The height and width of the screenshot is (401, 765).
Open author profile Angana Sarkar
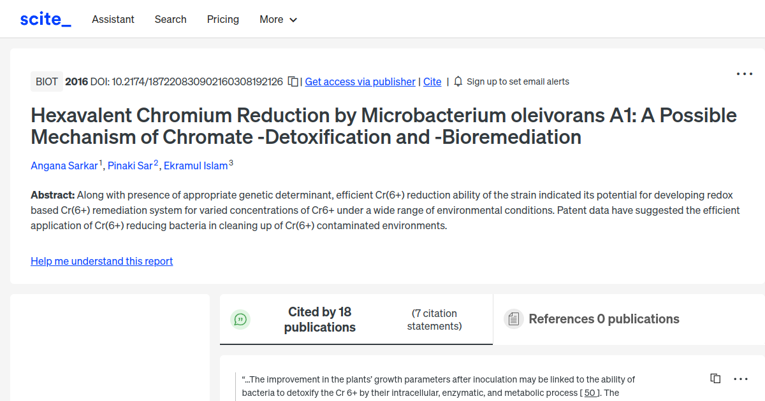tap(64, 165)
